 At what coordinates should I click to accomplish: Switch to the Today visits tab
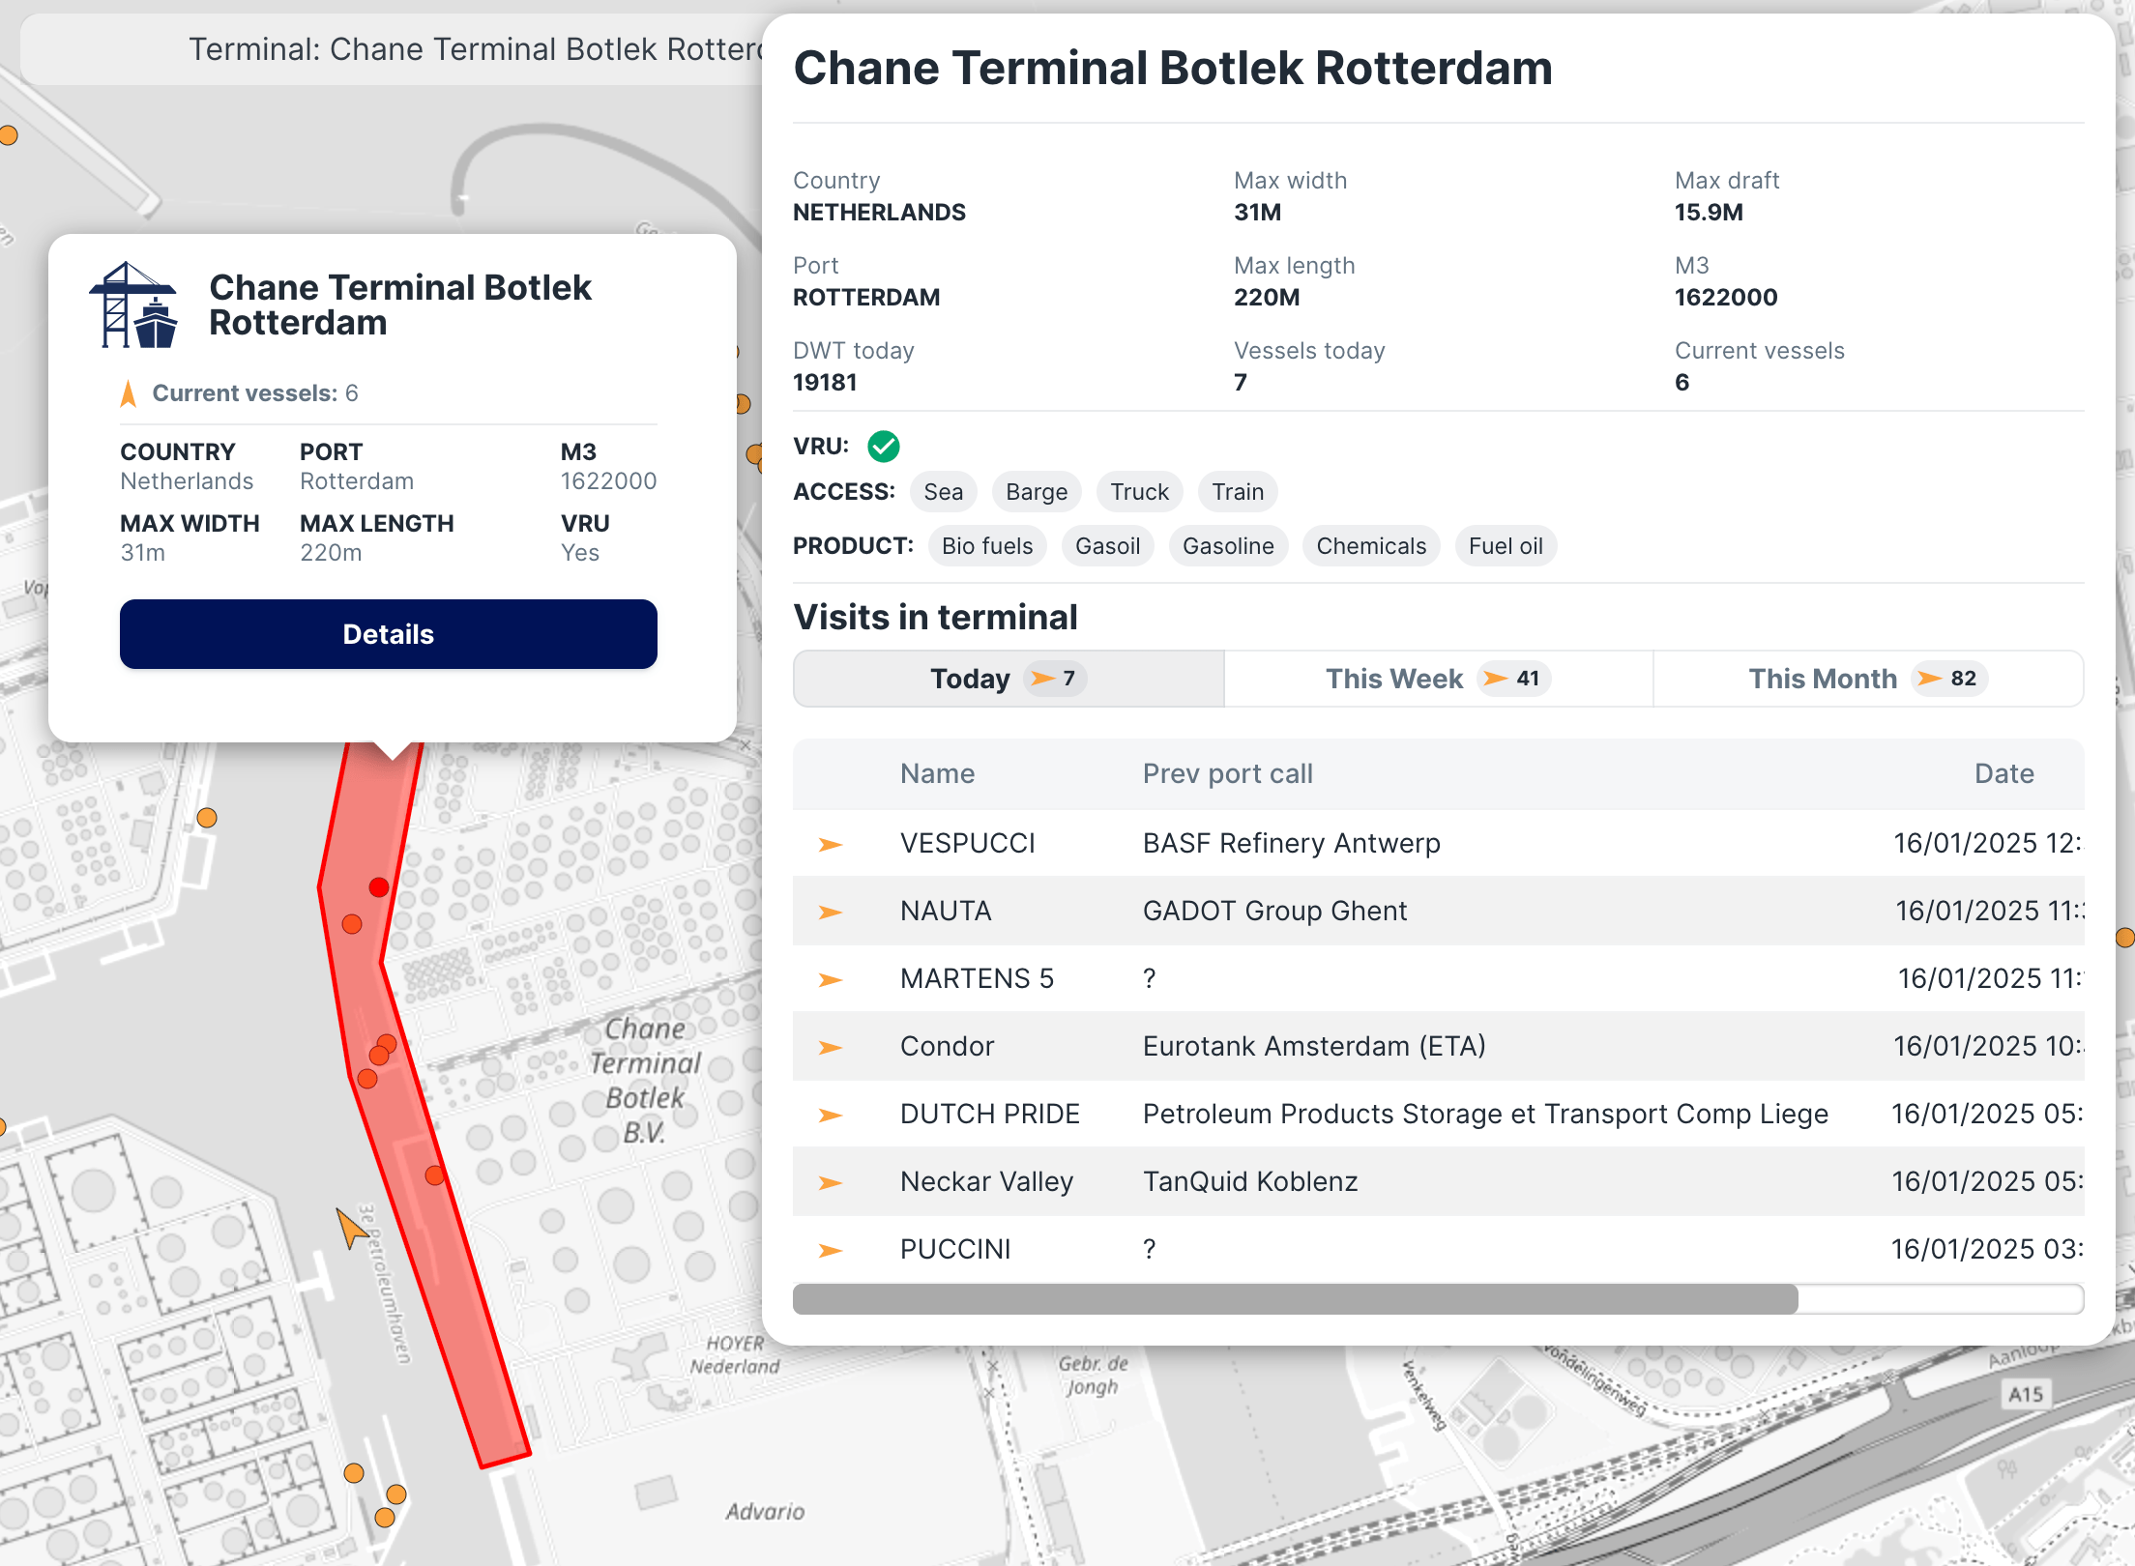tap(1009, 679)
